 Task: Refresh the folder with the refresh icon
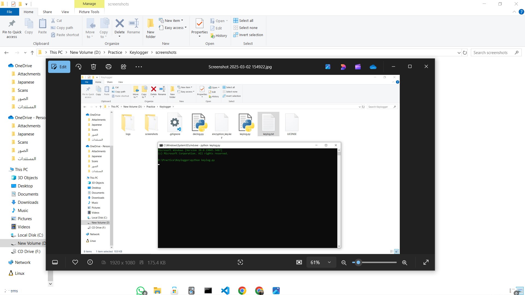coord(465,53)
